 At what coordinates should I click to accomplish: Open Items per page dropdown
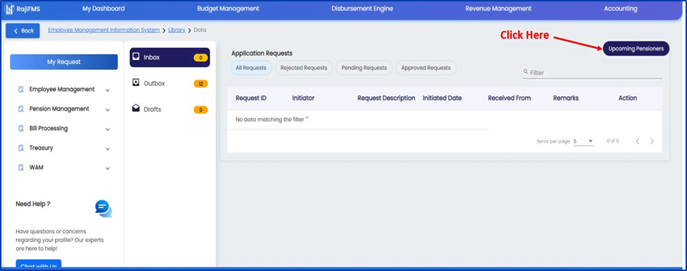pyautogui.click(x=583, y=141)
